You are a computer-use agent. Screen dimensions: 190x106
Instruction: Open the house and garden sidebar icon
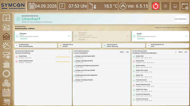click(6, 27)
